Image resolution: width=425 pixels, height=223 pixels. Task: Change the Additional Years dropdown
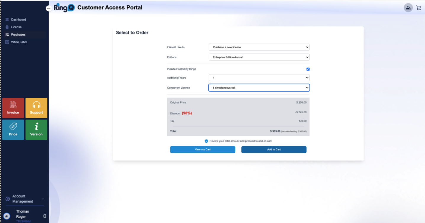pyautogui.click(x=259, y=78)
